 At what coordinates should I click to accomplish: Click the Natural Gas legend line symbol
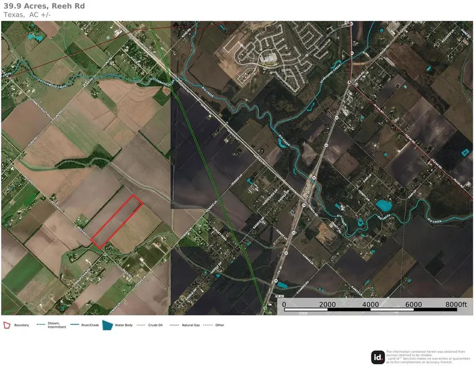(x=174, y=325)
